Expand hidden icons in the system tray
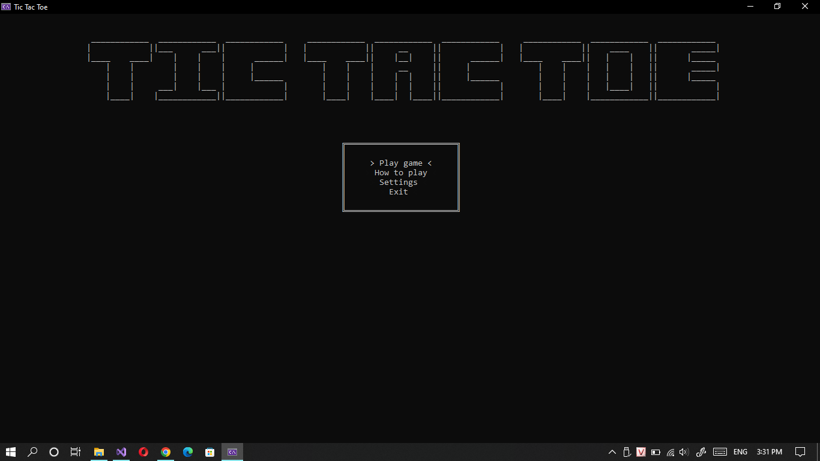This screenshot has width=820, height=461. (x=612, y=452)
